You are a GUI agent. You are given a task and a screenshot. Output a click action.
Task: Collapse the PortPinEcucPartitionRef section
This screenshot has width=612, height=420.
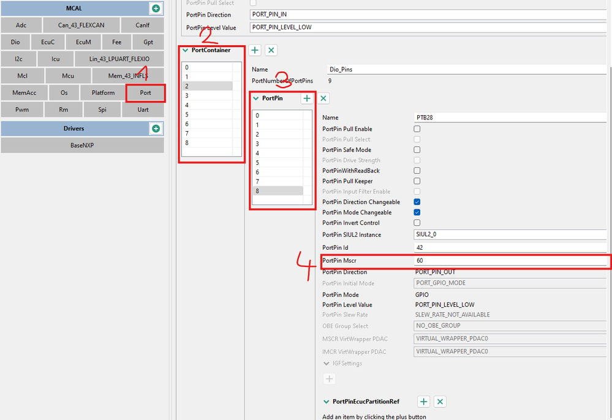327,402
